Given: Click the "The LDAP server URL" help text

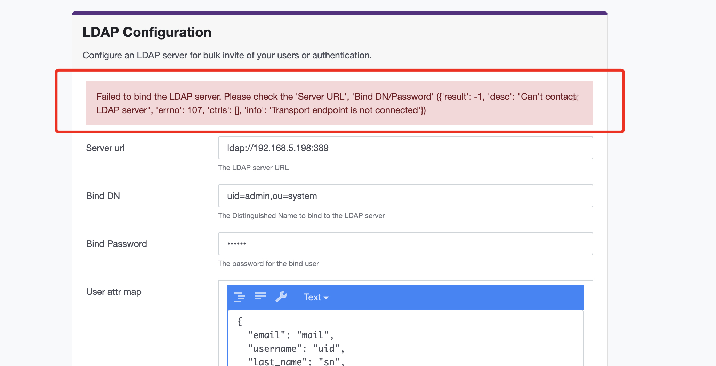Looking at the screenshot, I should pos(253,168).
